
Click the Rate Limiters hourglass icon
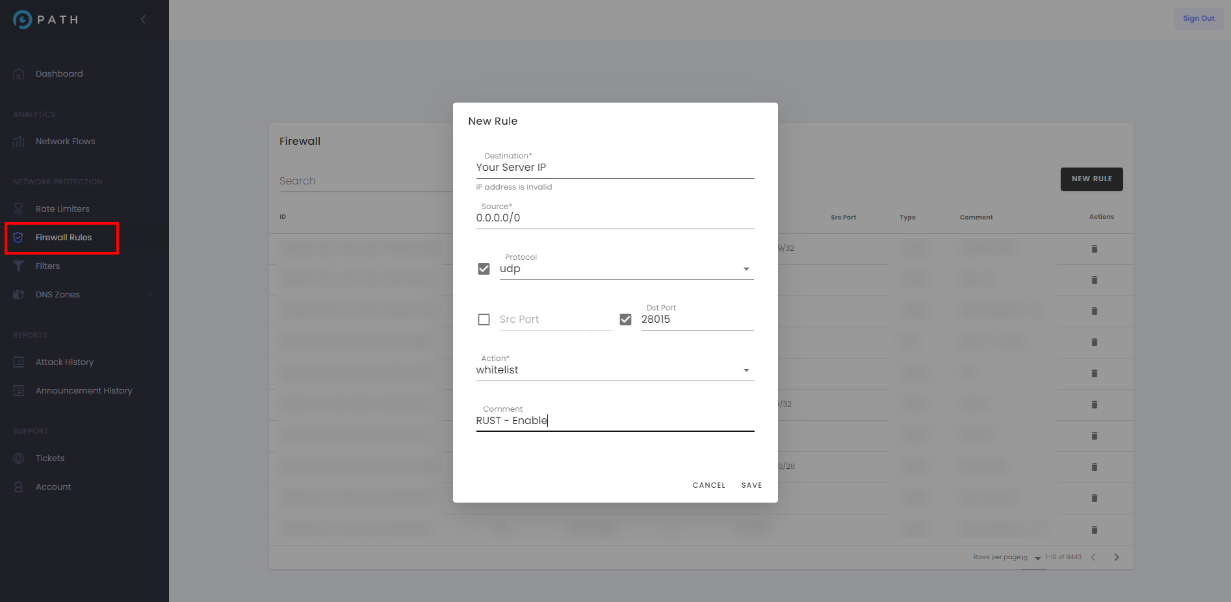[19, 209]
